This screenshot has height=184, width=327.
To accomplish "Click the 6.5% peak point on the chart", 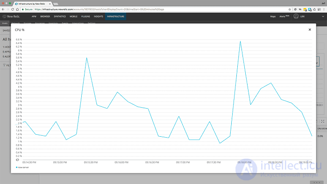I will coord(240,41).
